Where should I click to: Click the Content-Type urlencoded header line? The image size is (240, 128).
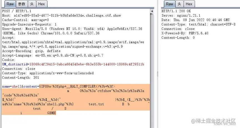48,73
